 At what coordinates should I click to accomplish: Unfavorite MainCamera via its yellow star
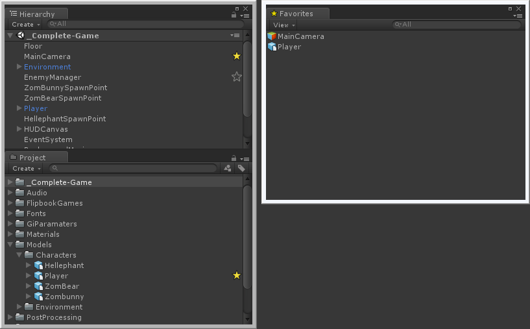[x=237, y=56]
